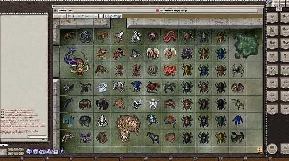289x161 pixels.
Task: Open the Maps sidebar button
Action: point(272,31)
